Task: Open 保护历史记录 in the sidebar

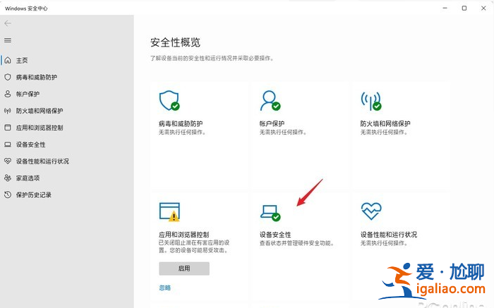Action: pyautogui.click(x=33, y=195)
